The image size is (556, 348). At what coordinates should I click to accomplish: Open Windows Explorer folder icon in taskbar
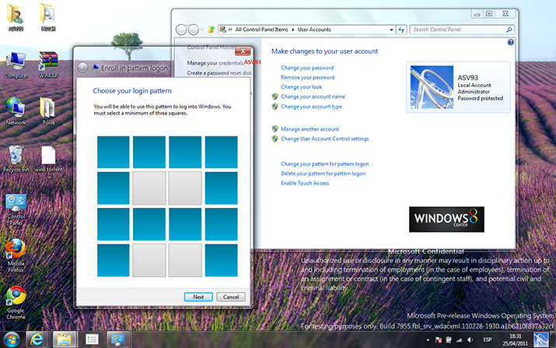click(x=63, y=339)
